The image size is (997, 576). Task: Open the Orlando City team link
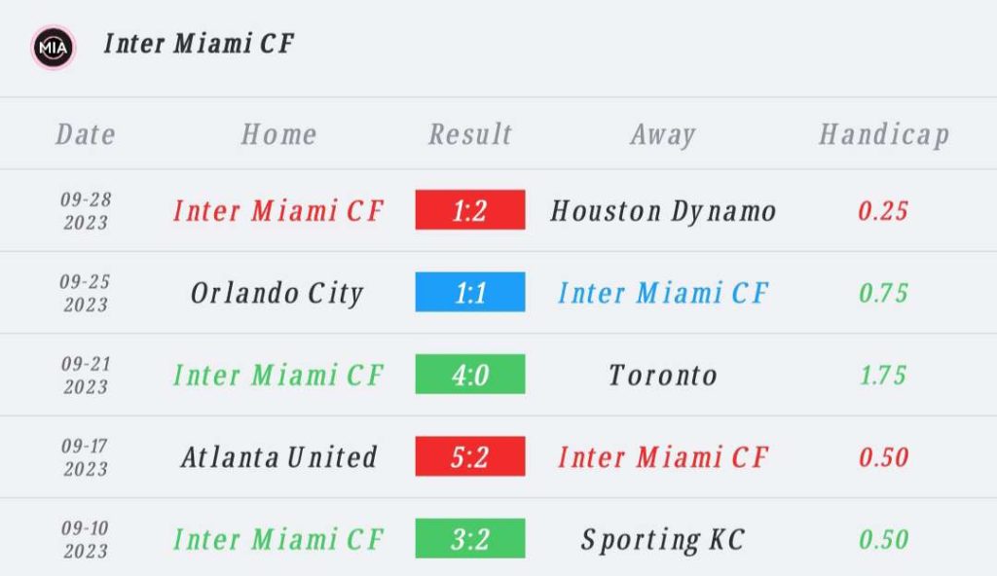pyautogui.click(x=277, y=293)
